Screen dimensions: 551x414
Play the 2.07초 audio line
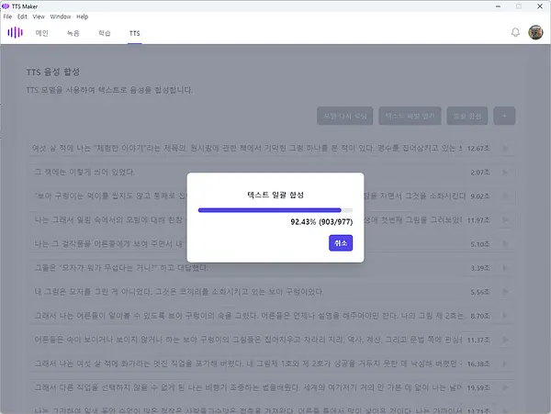pyautogui.click(x=505, y=172)
